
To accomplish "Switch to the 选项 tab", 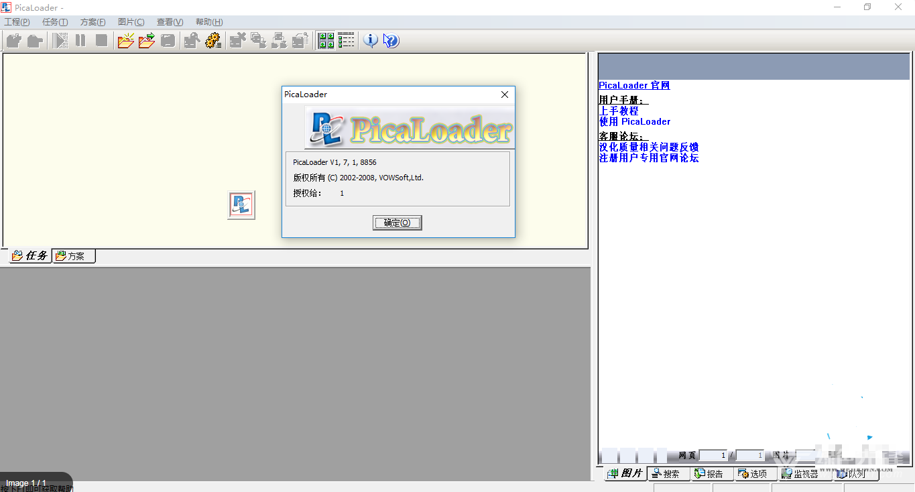I will pyautogui.click(x=755, y=474).
